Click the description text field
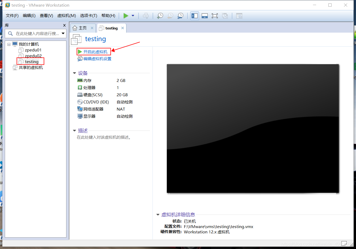Screen dimensions: 356x249 pos(104,137)
